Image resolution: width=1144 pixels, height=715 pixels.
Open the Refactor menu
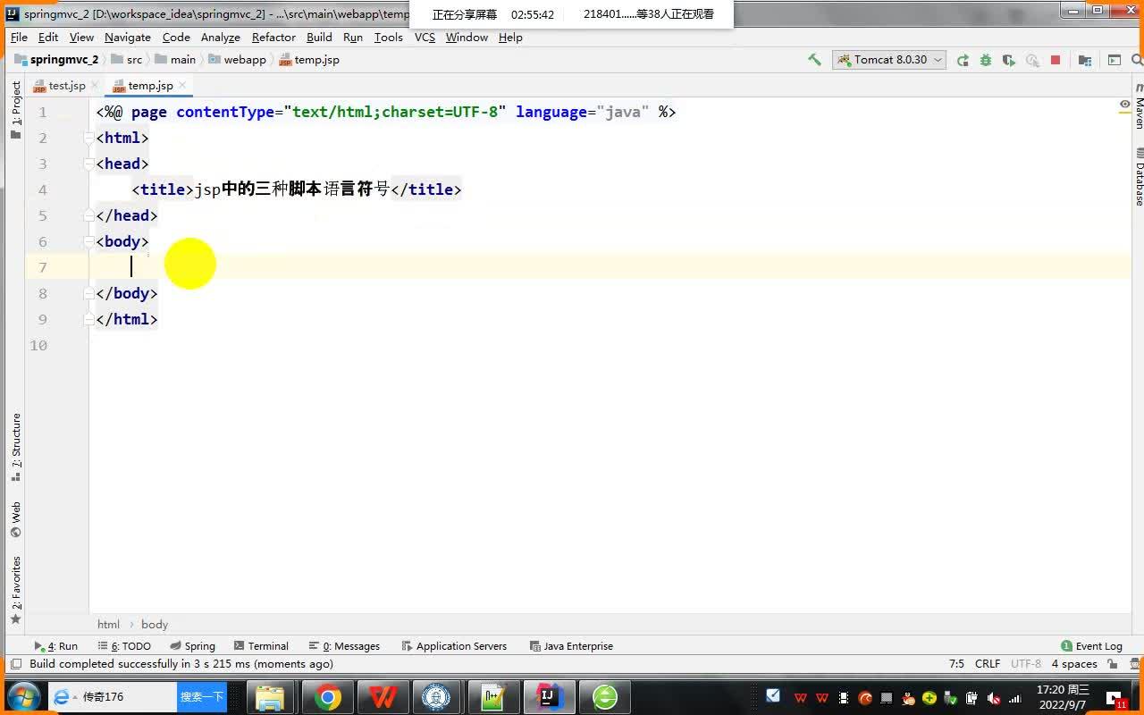pos(273,38)
